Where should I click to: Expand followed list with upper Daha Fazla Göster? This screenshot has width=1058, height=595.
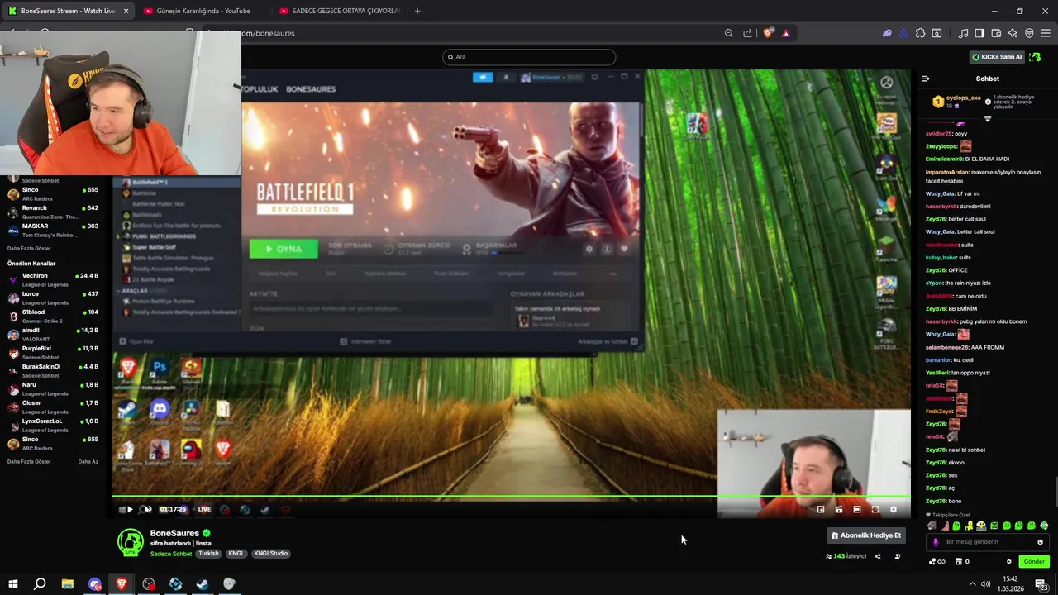pyautogui.click(x=29, y=248)
